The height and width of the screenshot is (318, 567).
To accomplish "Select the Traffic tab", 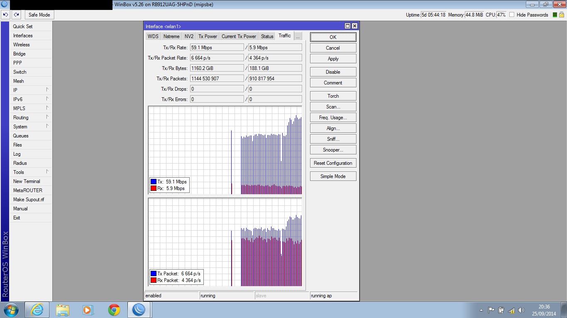I will click(285, 36).
